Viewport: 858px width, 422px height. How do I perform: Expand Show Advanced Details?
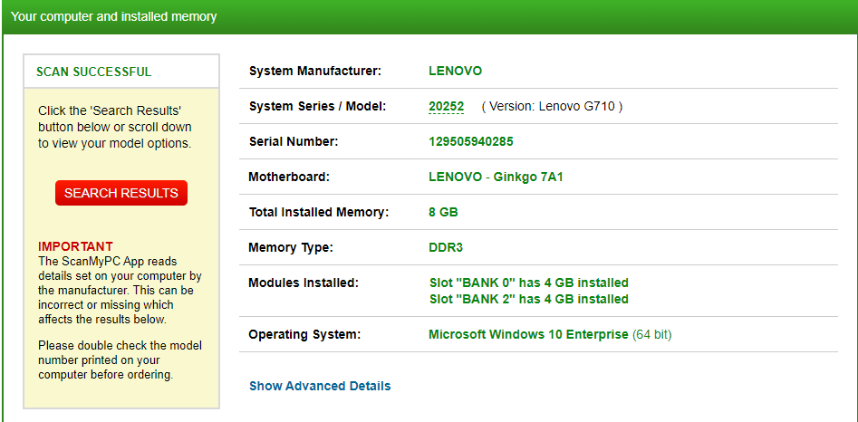coord(320,386)
